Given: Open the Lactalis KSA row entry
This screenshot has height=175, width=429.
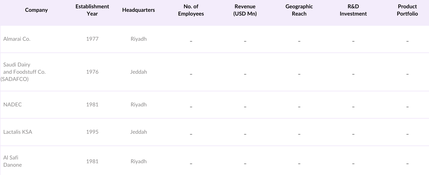Looking at the screenshot, I should (x=18, y=132).
